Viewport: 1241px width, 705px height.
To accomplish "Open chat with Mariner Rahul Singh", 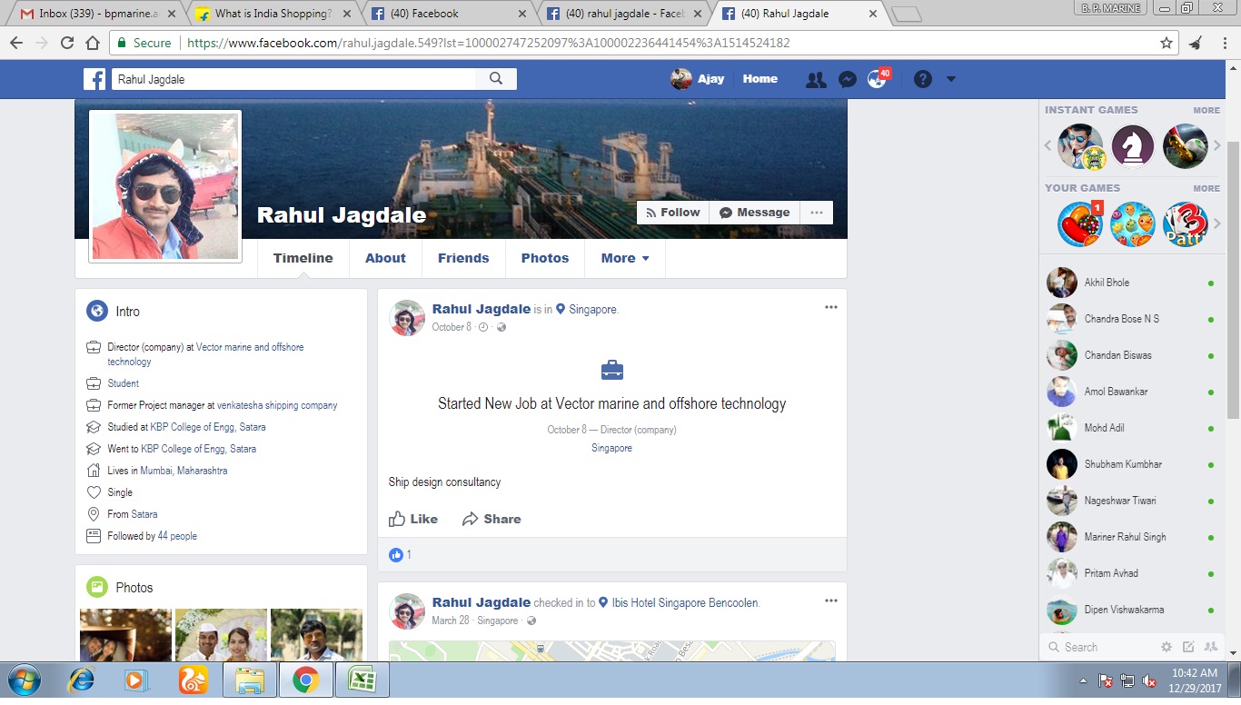I will pyautogui.click(x=1131, y=537).
